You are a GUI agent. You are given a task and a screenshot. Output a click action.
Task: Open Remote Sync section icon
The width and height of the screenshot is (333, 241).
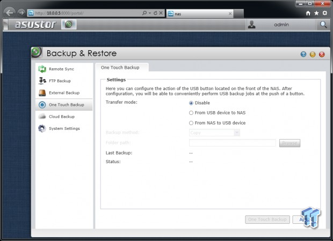pos(42,69)
